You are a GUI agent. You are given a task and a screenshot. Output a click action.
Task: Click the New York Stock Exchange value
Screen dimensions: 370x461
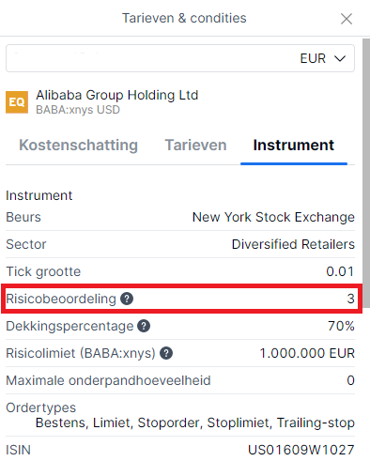tap(273, 217)
